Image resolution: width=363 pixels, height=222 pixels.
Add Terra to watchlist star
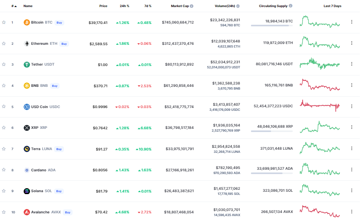point(4,149)
